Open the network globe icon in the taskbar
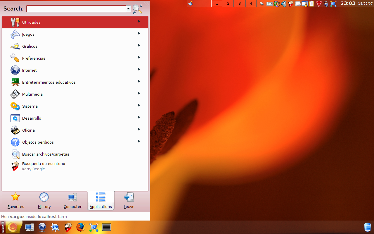Screen dimensions: 374x234 point(42,227)
